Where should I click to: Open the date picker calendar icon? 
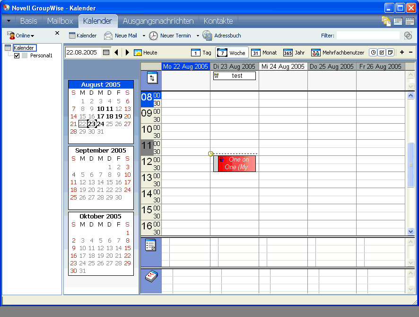(105, 53)
